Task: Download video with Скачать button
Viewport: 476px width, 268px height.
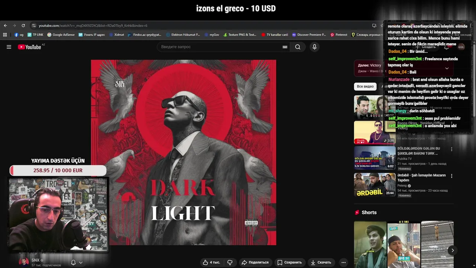Action: coord(321,262)
